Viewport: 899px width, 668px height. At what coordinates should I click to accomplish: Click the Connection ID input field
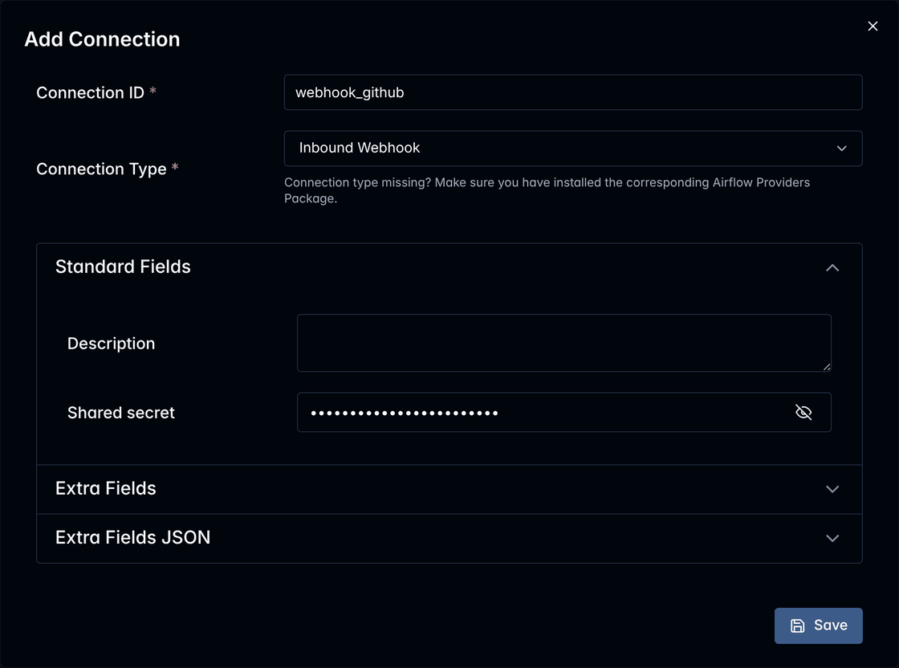[x=573, y=92]
